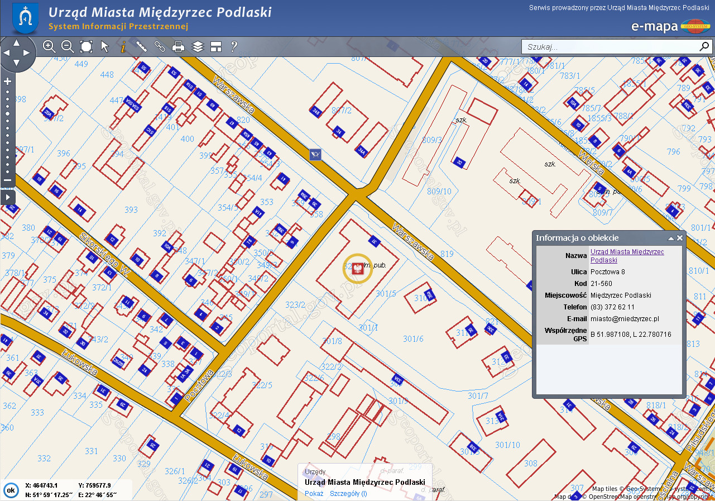Image resolution: width=715 pixels, height=501 pixels.
Task: Click parcel number 449 on map
Action: coord(81,64)
